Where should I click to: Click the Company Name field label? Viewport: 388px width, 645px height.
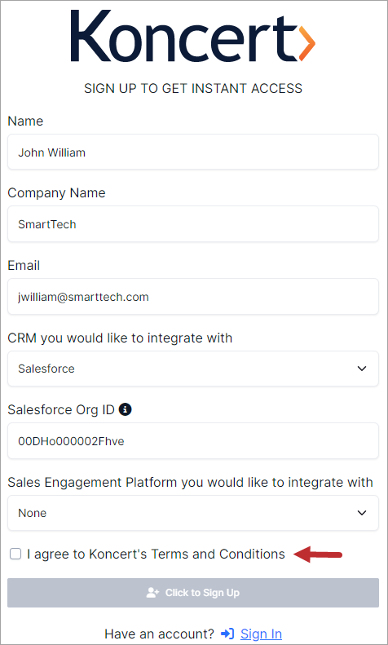coord(56,193)
